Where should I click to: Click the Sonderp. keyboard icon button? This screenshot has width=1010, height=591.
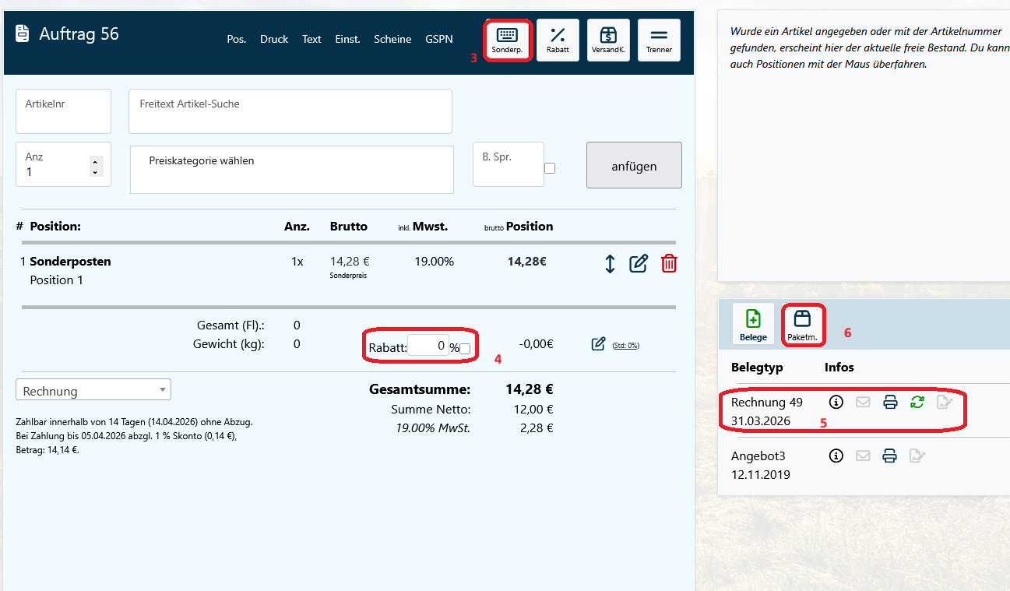pos(507,40)
